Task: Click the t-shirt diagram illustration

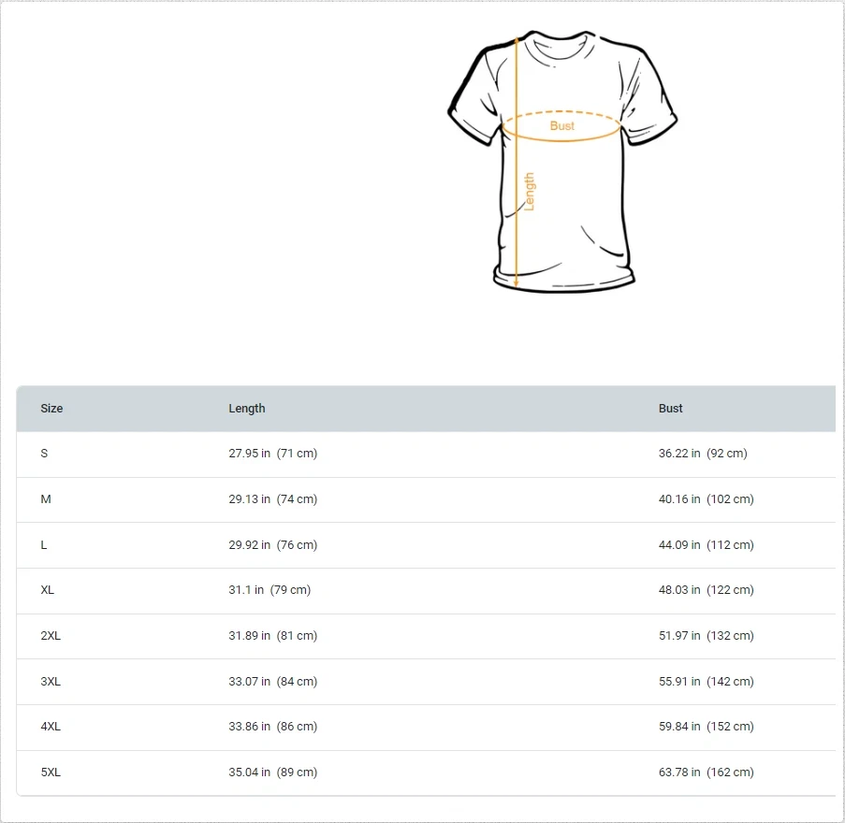Action: point(561,159)
